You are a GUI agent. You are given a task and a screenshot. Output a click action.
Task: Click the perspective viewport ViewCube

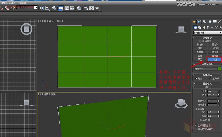(x=181, y=103)
